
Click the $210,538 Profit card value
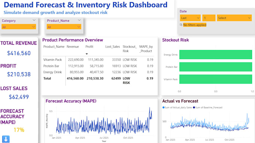pos(19,74)
